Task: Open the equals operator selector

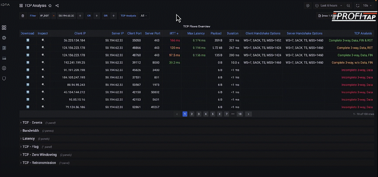Action: [54, 16]
